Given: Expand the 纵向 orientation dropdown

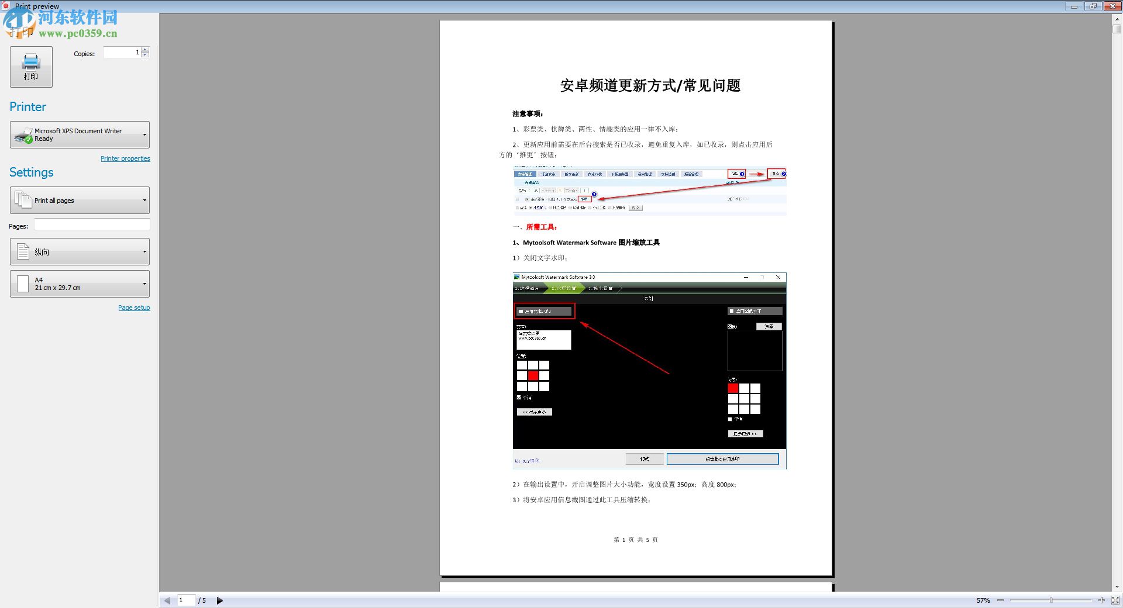Looking at the screenshot, I should (x=144, y=251).
